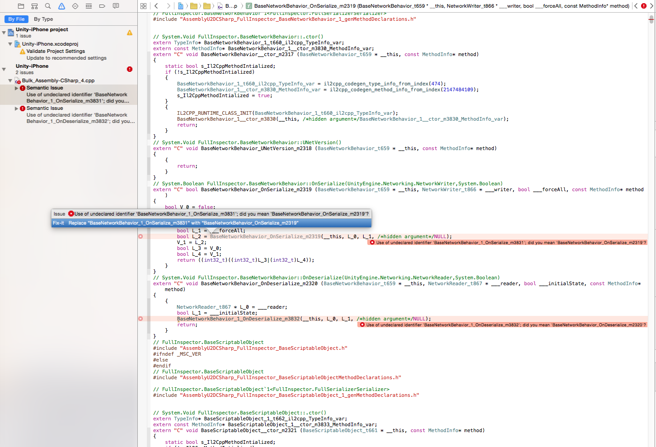The height and width of the screenshot is (447, 656).
Task: Open the Find navigator magnifier
Action: 47,6
